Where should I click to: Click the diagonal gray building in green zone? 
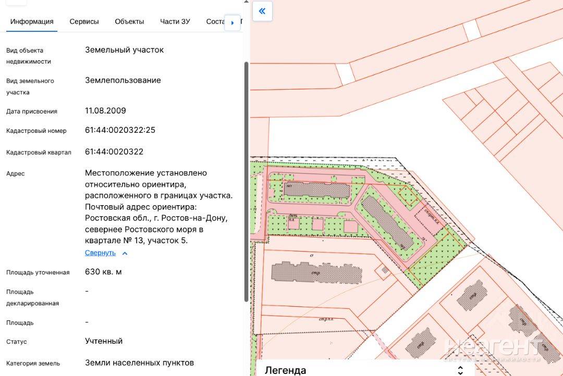pyautogui.click(x=388, y=222)
